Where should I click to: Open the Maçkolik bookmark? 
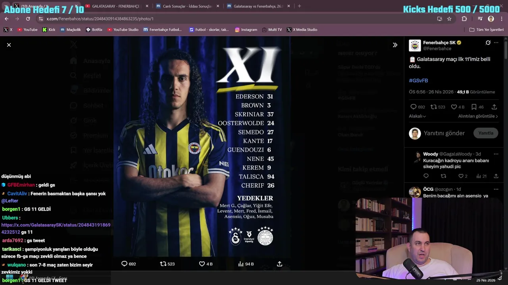[71, 30]
